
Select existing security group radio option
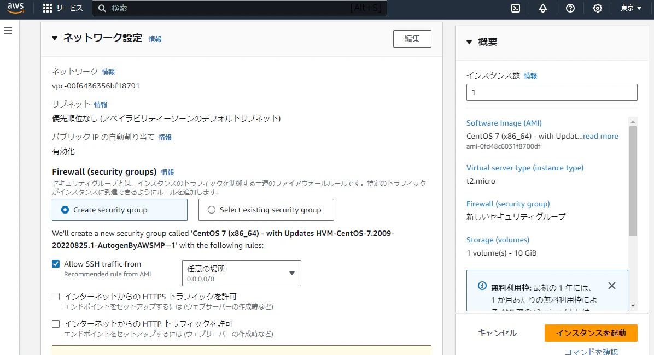[x=212, y=210]
